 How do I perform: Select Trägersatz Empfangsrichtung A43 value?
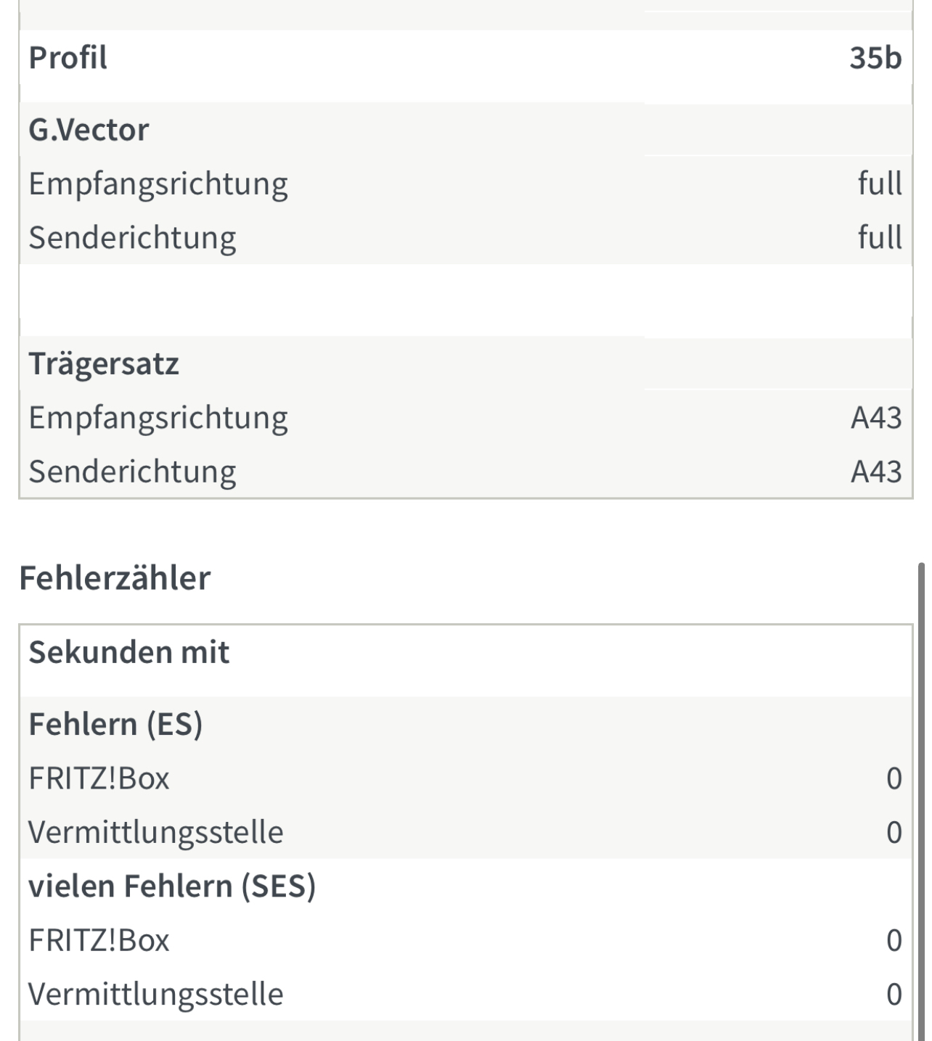(876, 418)
